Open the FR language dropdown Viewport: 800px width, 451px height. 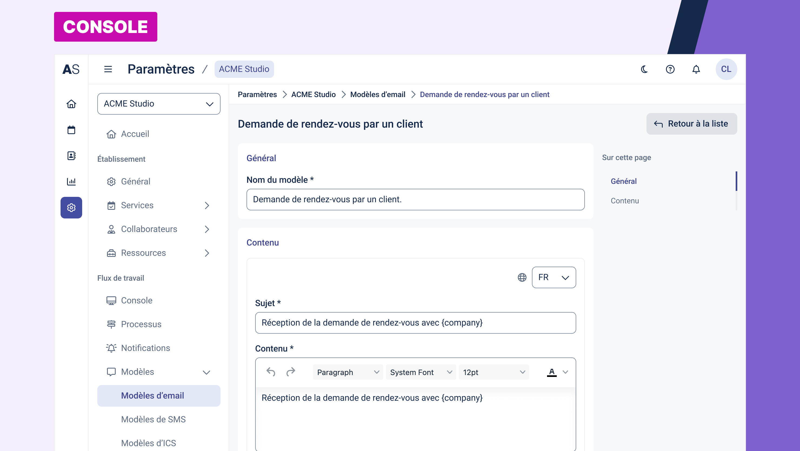pyautogui.click(x=554, y=277)
